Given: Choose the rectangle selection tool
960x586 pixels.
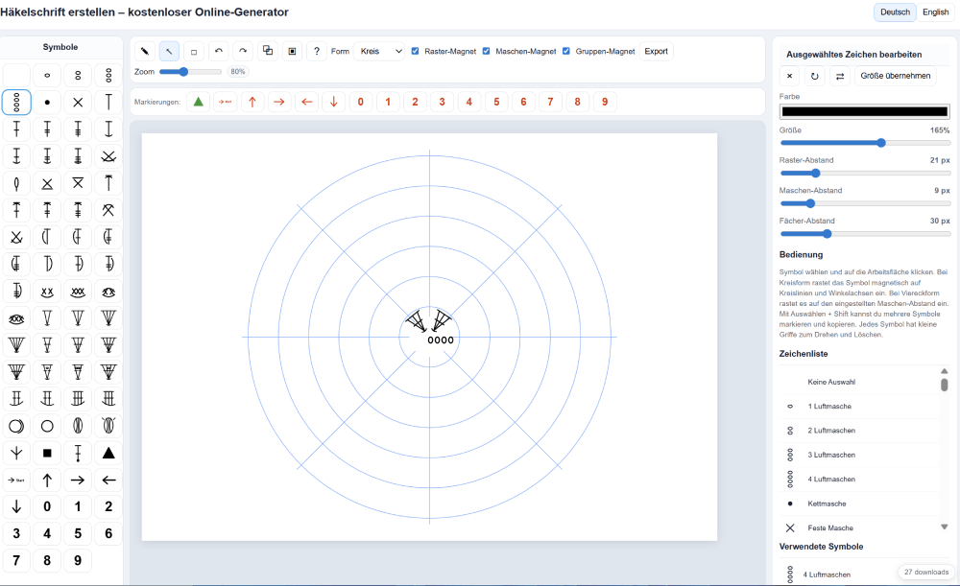Looking at the screenshot, I should click(194, 52).
